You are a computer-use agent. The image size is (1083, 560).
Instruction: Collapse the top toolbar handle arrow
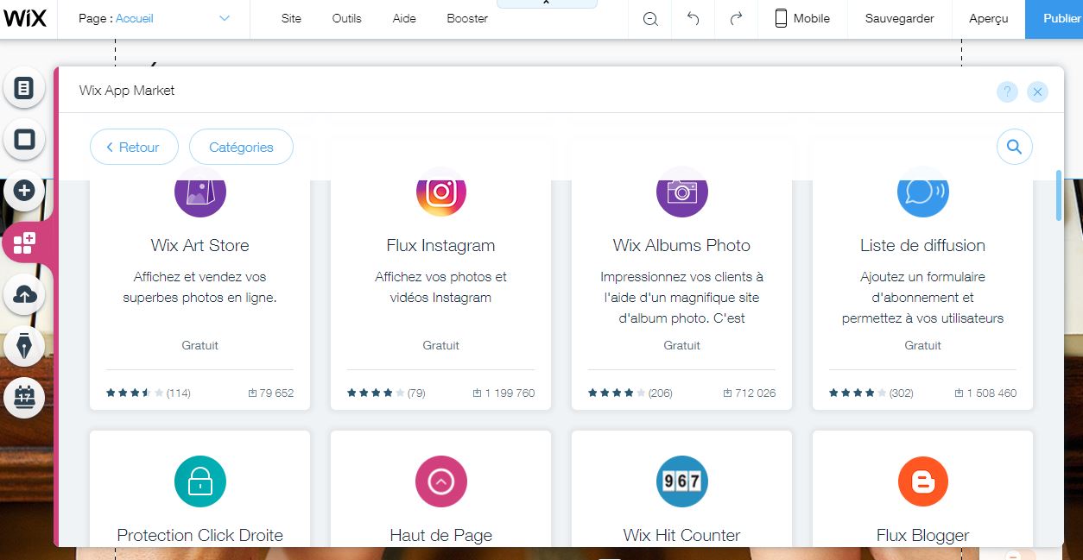[546, 3]
